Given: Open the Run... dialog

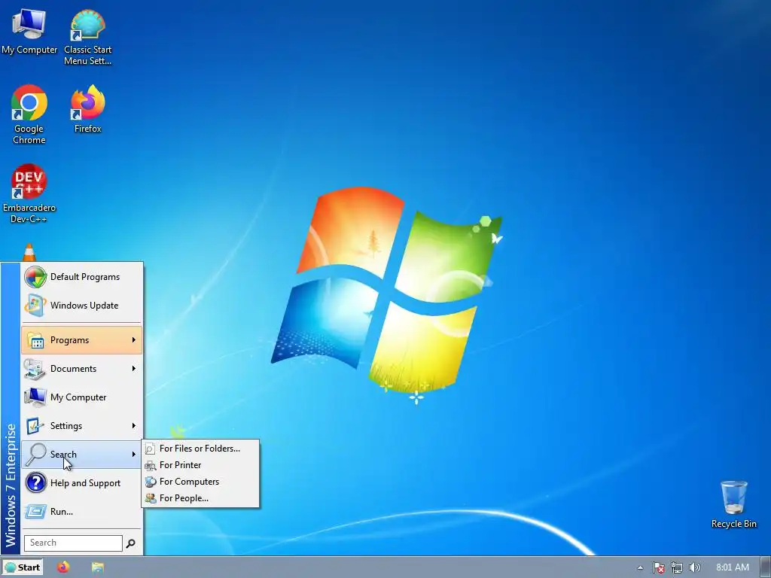Looking at the screenshot, I should pyautogui.click(x=81, y=511).
